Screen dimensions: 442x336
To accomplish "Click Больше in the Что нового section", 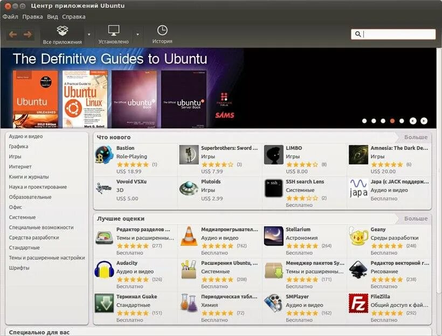I will click(x=416, y=137).
